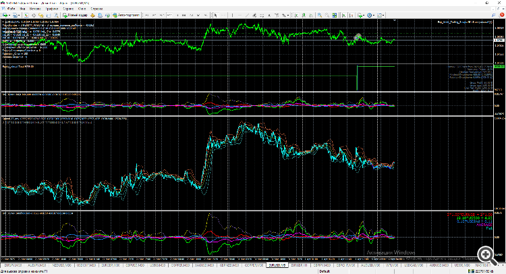Screen dimensions: 506x274
Task: Switch to the EURJPY,M30 chart tab
Action: (13, 265)
